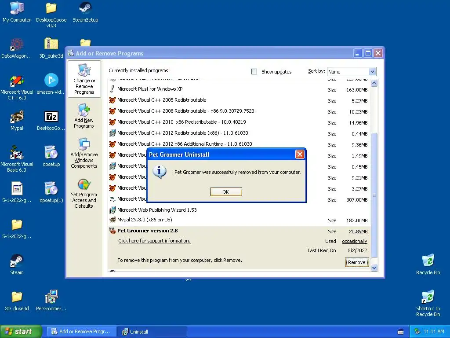
Task: Select Microsoft Plus! for Windows XP entry
Action: pyautogui.click(x=240, y=89)
